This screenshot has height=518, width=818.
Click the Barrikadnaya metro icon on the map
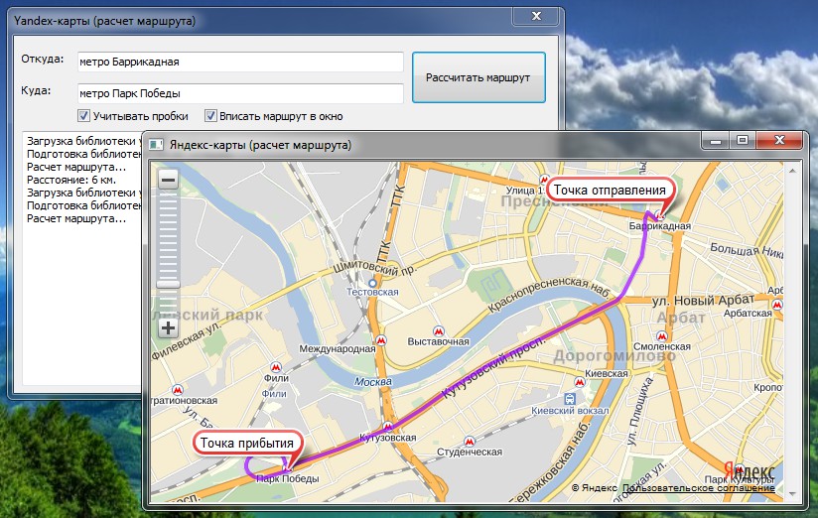point(660,216)
